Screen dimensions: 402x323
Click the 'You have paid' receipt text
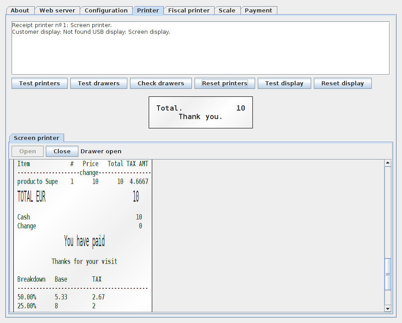(84, 241)
